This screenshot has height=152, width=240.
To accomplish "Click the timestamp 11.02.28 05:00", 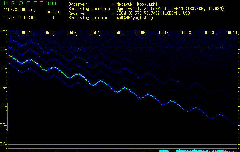I will pos(19,17).
